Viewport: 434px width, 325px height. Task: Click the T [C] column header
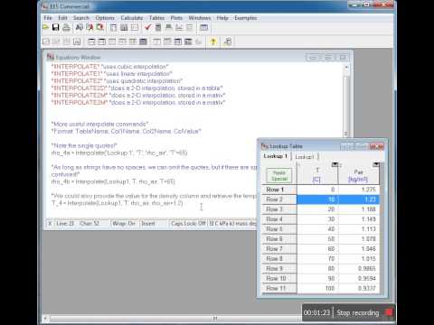click(317, 174)
